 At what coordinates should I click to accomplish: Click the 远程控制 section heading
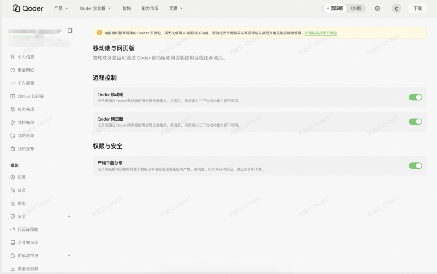104,78
